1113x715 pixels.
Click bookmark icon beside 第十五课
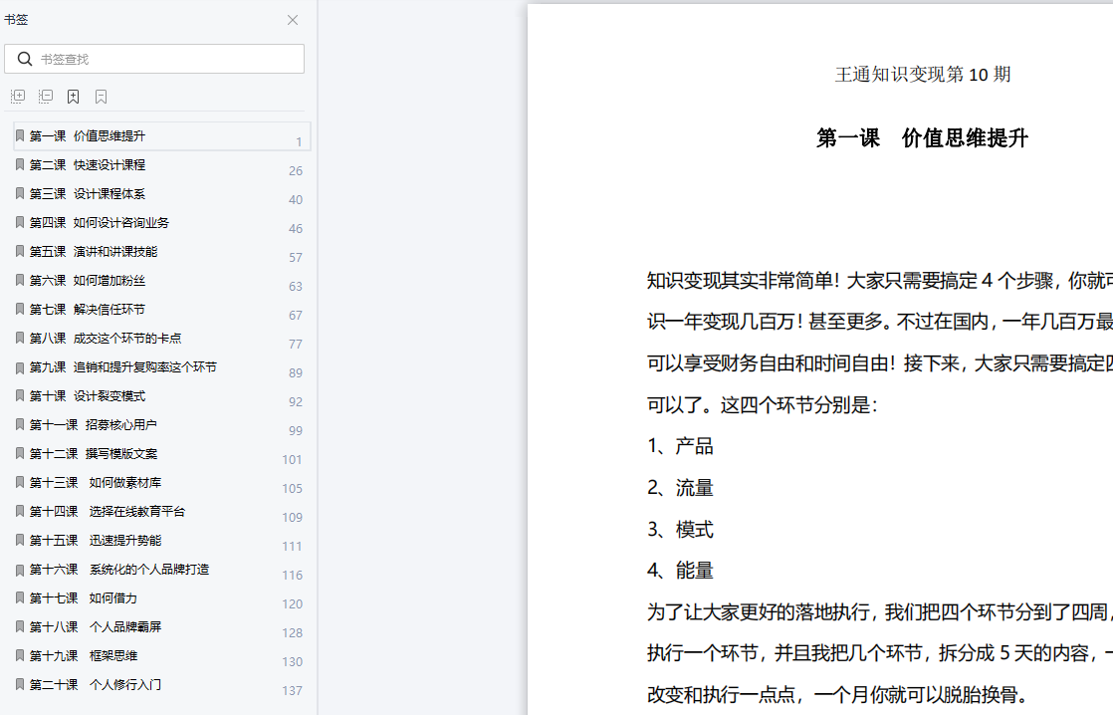pos(20,541)
